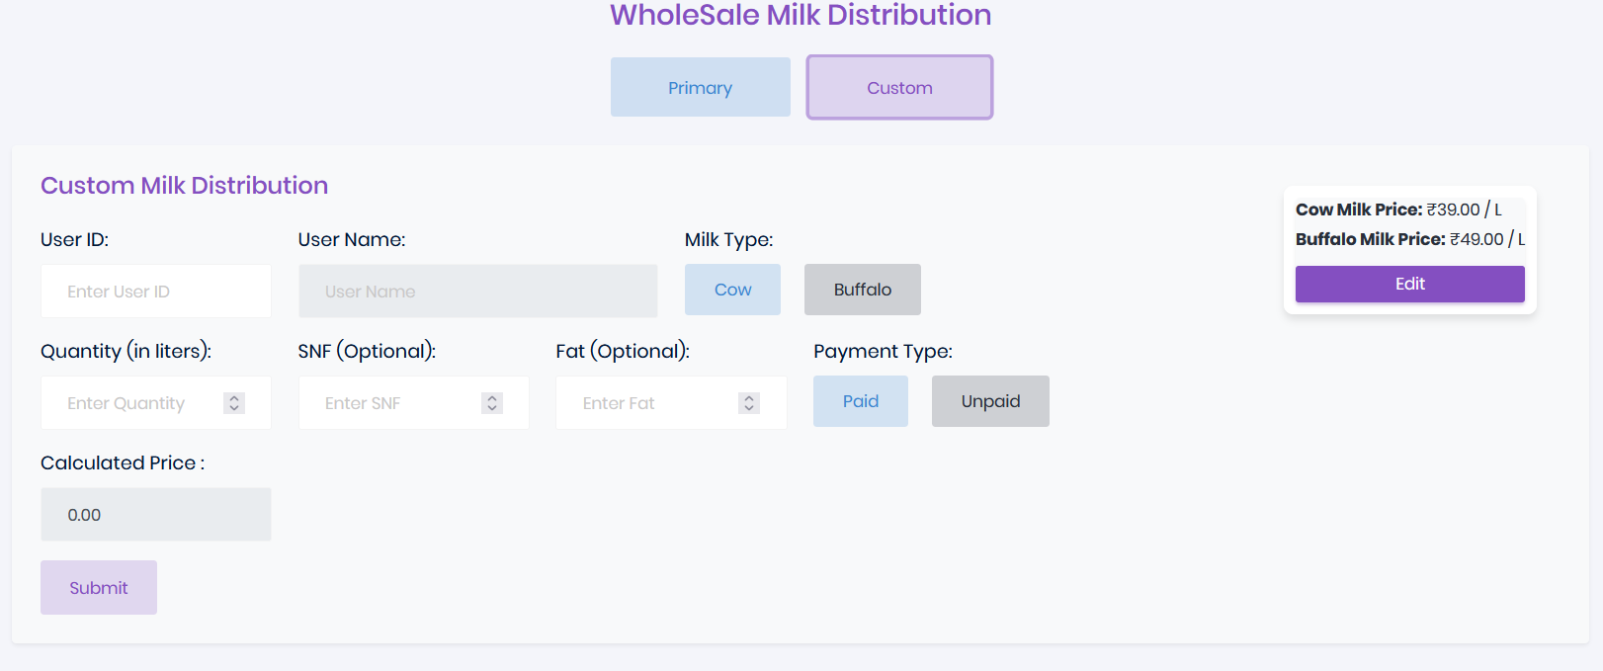Click the Fat decrement arrow
1603x671 pixels.
pos(749,407)
